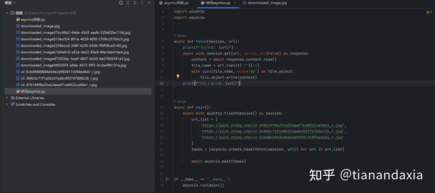
Task: Click the warning indicator showing 1 problem
Action: tap(429, 12)
